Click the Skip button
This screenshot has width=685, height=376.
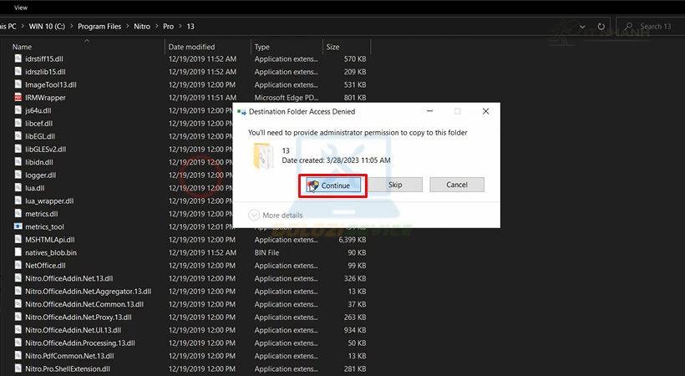click(x=395, y=185)
